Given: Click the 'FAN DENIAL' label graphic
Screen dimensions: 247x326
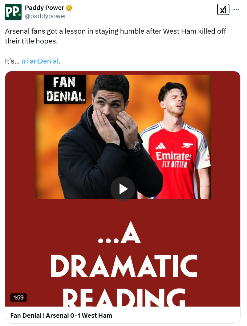Looking at the screenshot, I should point(65,89).
